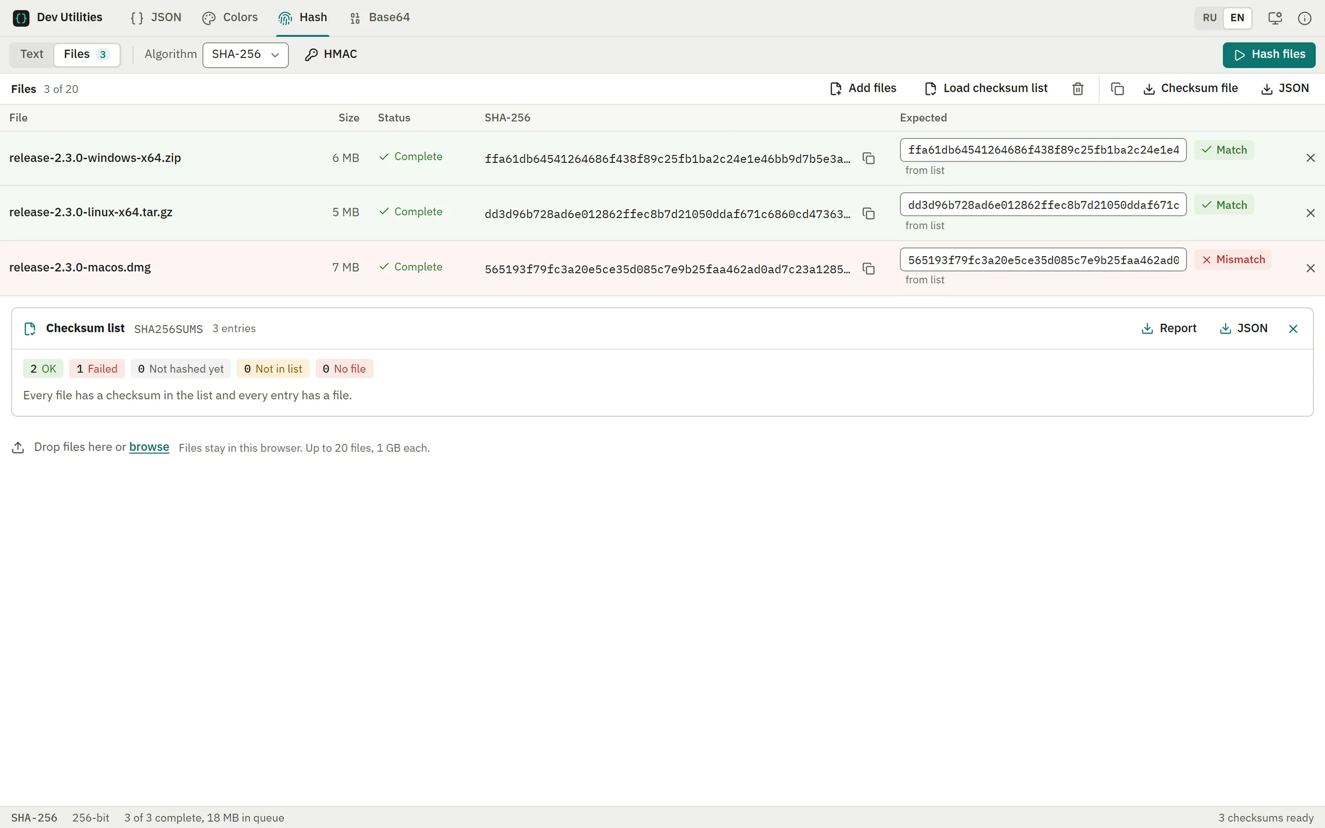Click the '2 OK' summary badge
Screen dimensions: 1325x828
click(43, 369)
